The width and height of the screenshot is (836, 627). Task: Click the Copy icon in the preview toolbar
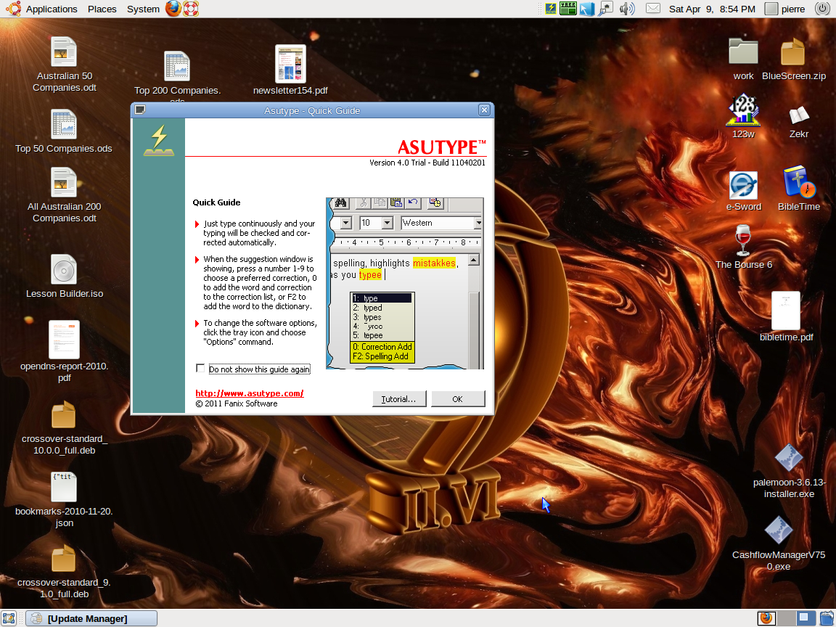pyautogui.click(x=380, y=202)
